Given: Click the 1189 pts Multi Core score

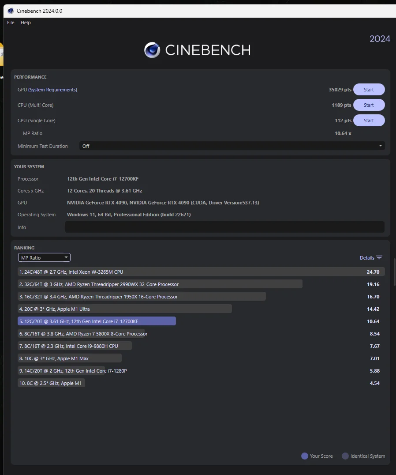Looking at the screenshot, I should point(342,105).
